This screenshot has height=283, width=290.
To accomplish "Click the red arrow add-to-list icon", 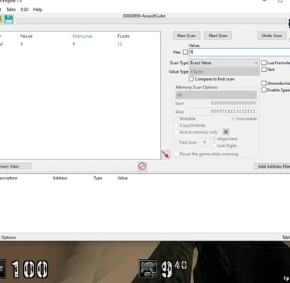I will click(x=165, y=155).
